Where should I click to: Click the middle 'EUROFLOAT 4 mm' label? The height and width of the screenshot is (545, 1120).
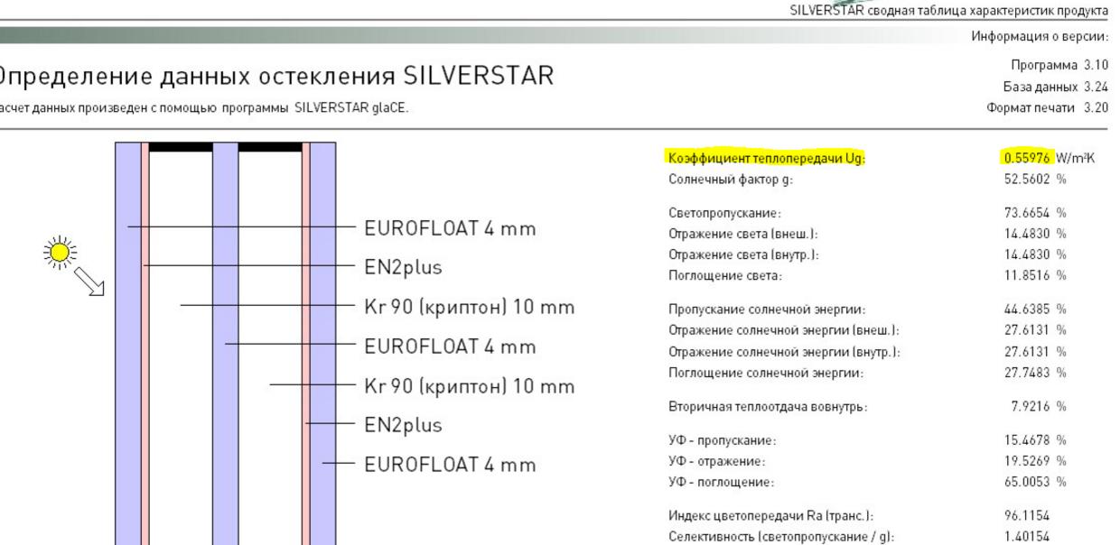coord(450,346)
